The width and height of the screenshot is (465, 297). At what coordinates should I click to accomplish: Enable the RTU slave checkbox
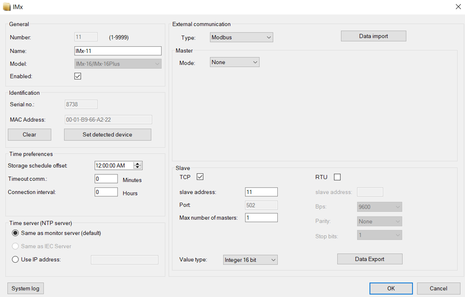point(337,177)
